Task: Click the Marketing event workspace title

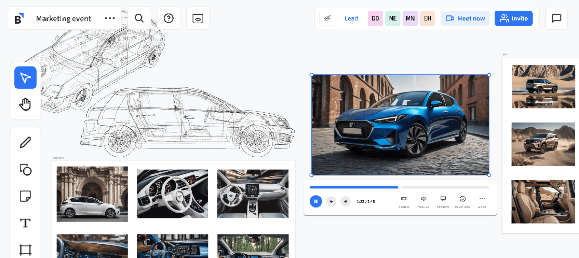Action: pos(64,18)
